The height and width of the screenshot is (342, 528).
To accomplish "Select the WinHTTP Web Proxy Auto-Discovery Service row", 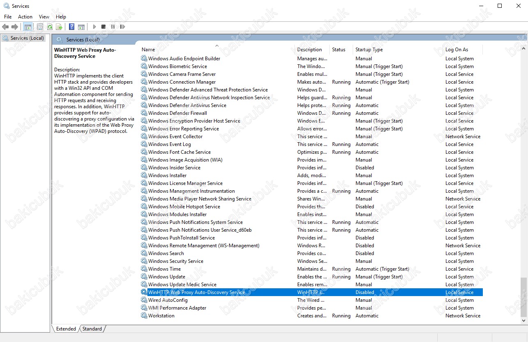I will (312, 292).
